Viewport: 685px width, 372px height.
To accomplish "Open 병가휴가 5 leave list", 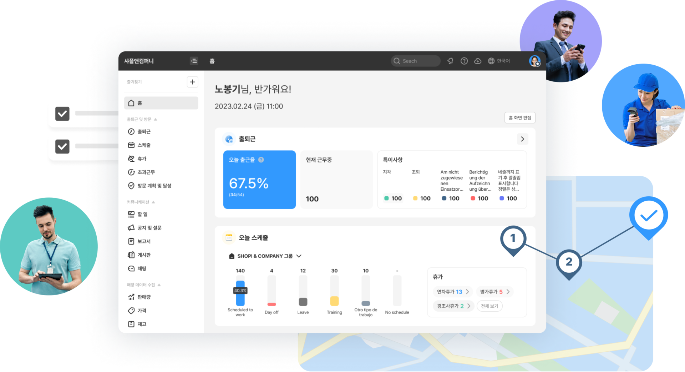I will (494, 292).
